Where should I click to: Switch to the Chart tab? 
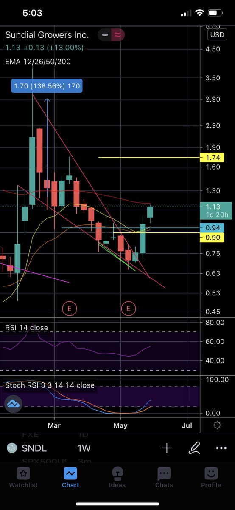tap(70, 478)
